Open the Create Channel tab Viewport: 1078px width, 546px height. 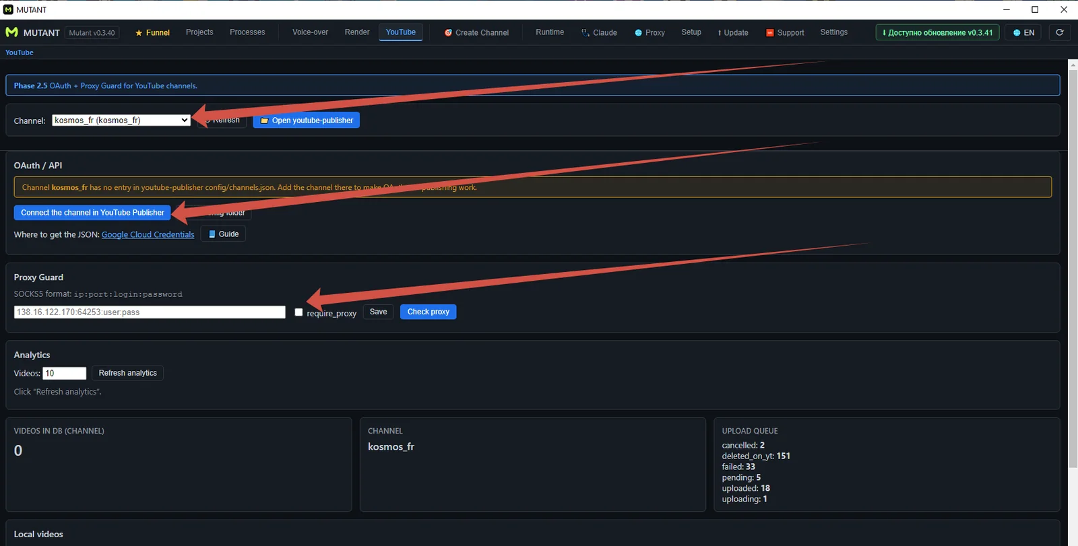click(x=476, y=32)
